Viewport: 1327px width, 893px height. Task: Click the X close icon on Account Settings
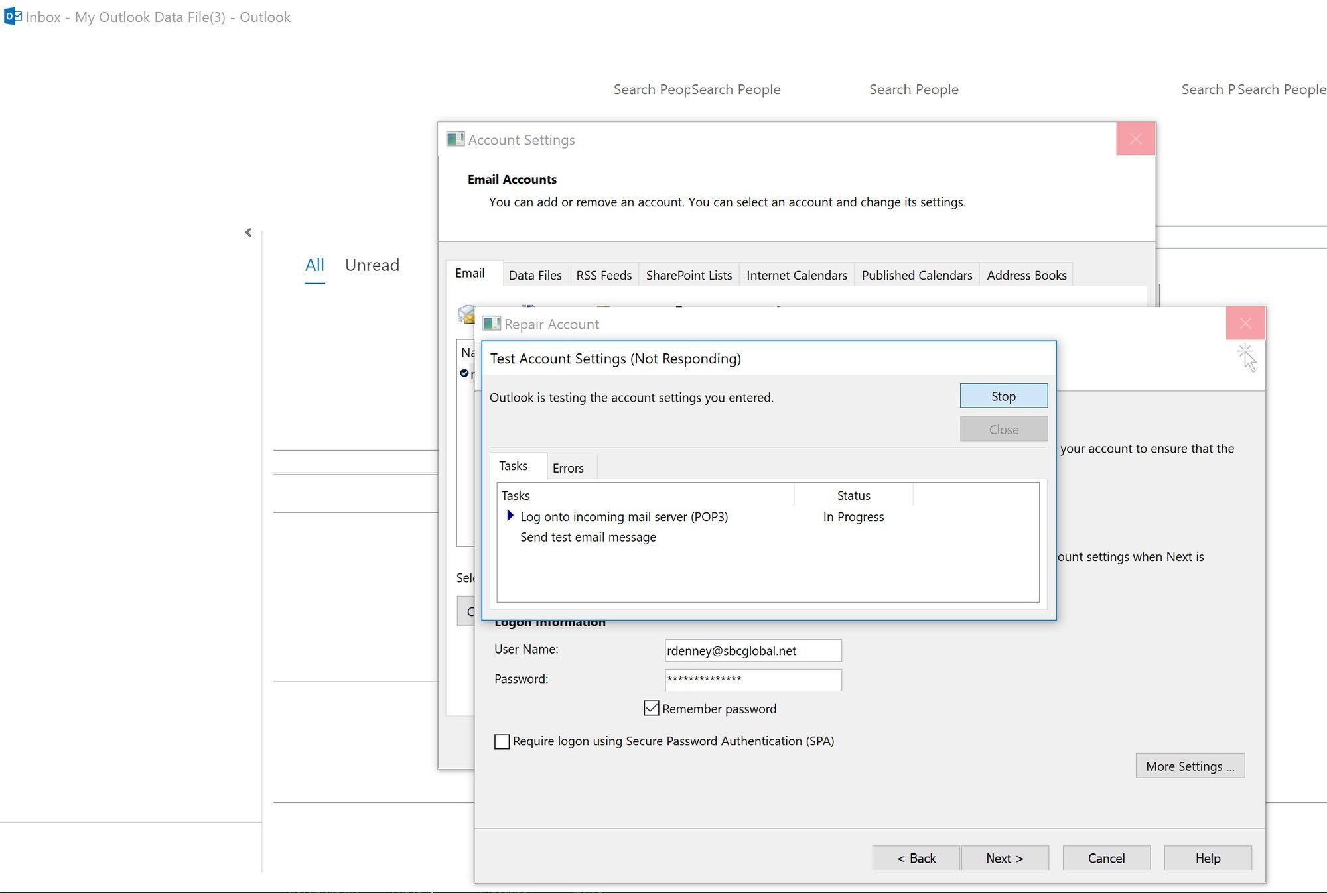pos(1135,139)
